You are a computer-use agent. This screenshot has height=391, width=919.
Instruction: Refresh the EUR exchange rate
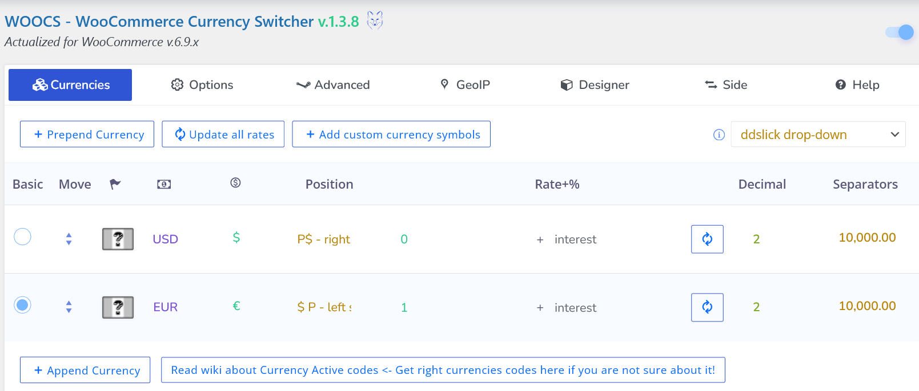707,307
